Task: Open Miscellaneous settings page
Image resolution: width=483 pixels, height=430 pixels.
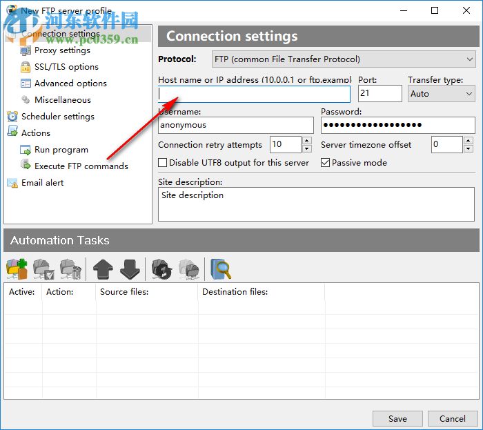Action: tap(63, 100)
